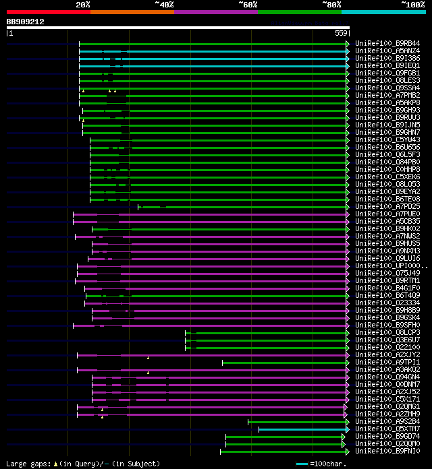
Task: Select the UniRef100_A2XJY2 label
Action: tap(387, 354)
